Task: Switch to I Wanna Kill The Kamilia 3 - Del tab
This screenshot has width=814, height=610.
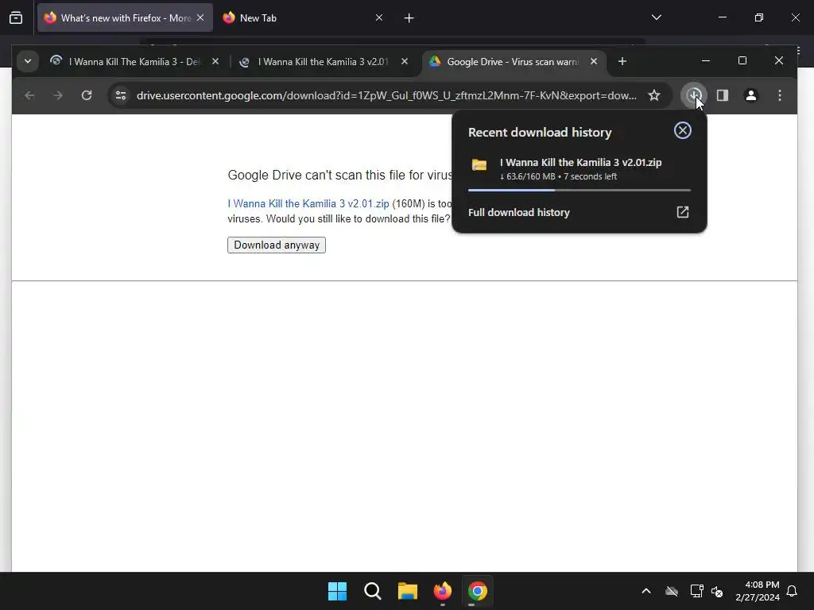Action: 134,62
